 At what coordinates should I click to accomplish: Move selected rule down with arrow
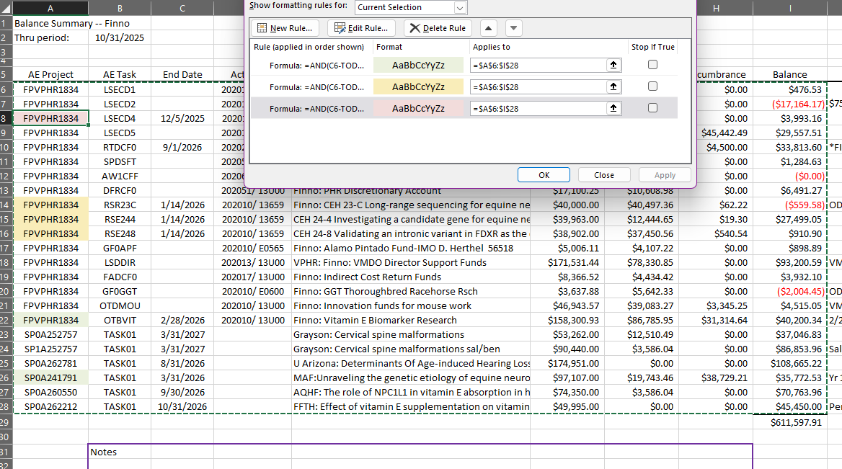513,28
